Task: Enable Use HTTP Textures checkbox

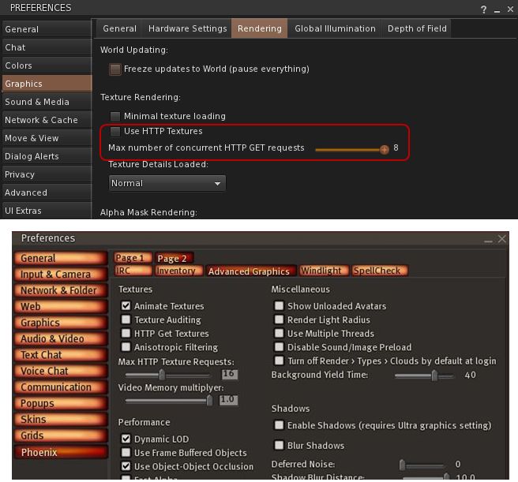Action: pyautogui.click(x=115, y=132)
